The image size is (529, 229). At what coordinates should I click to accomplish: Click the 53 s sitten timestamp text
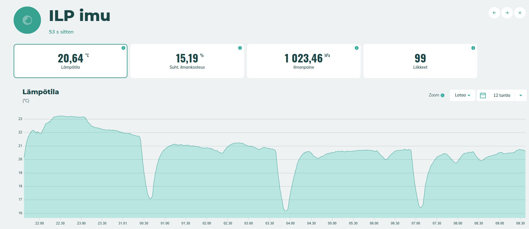coord(61,32)
